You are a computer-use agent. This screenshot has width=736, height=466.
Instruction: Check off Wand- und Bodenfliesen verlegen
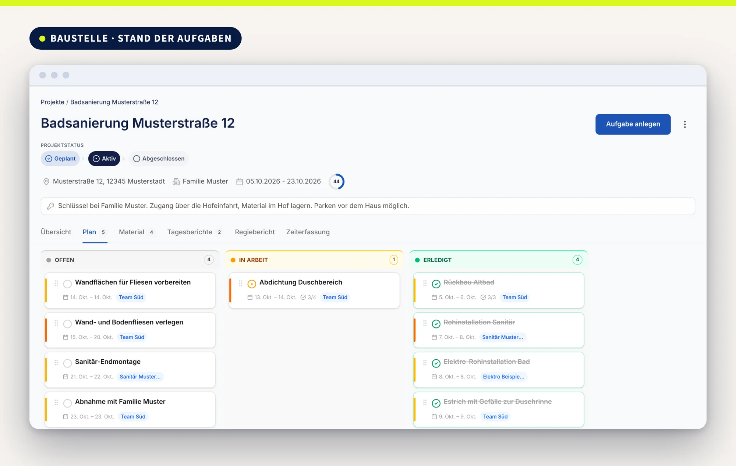tap(68, 324)
